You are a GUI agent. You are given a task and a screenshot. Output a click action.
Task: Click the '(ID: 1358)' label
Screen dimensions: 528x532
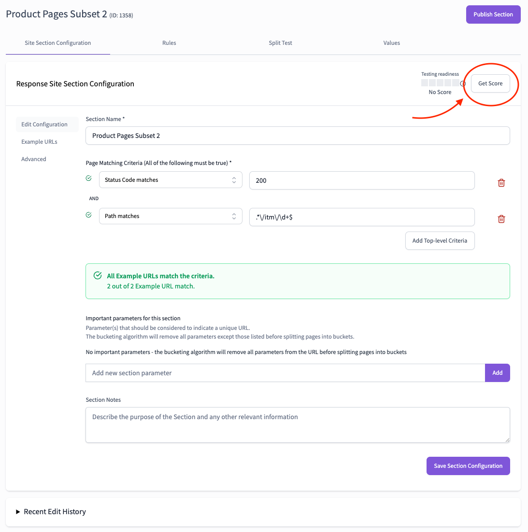pyautogui.click(x=121, y=15)
